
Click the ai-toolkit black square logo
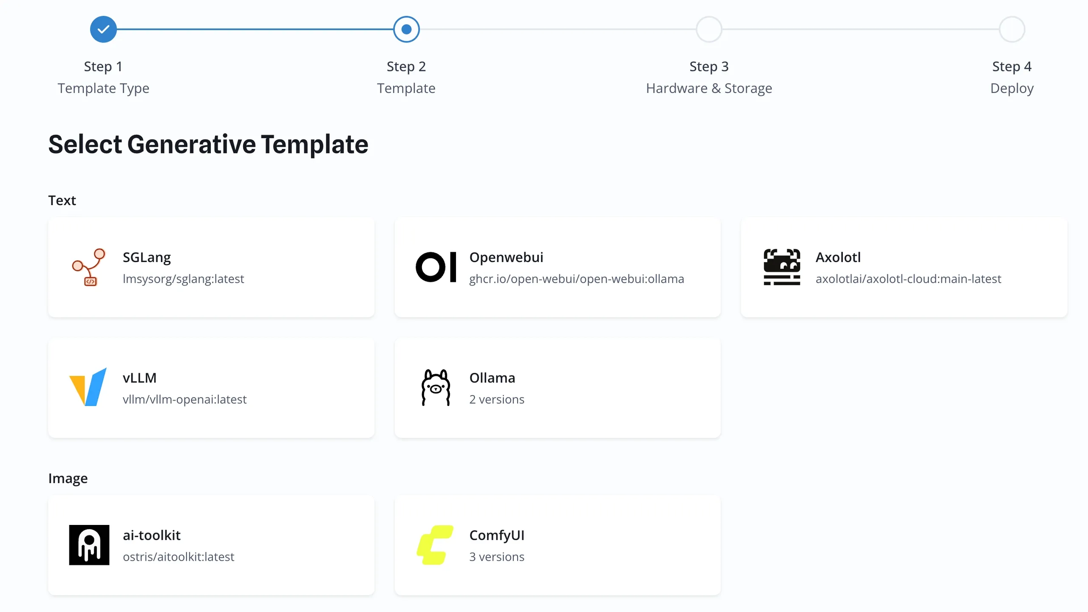(x=89, y=545)
